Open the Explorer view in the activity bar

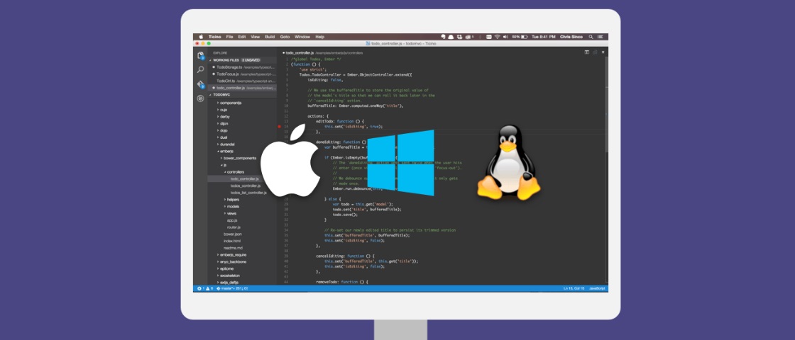(x=201, y=56)
